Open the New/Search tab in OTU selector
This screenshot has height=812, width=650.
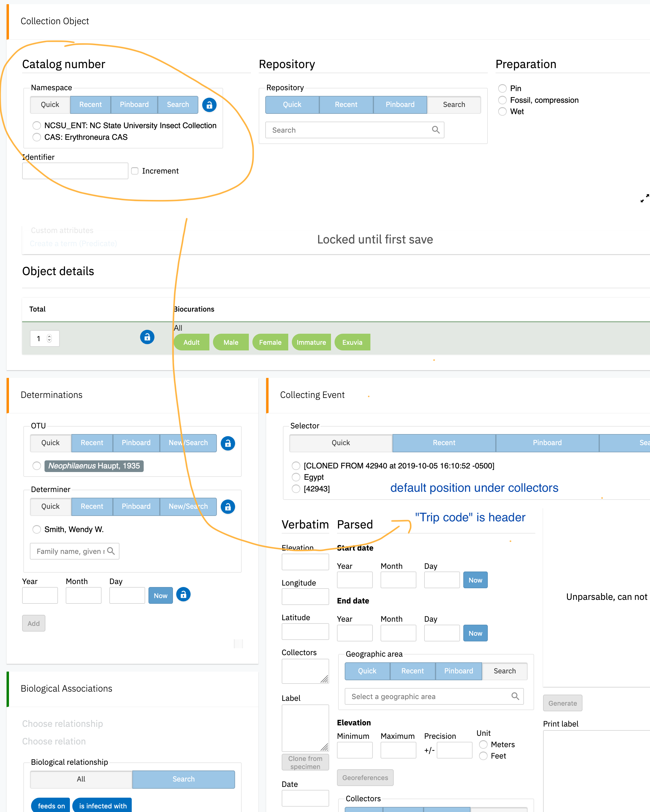188,443
